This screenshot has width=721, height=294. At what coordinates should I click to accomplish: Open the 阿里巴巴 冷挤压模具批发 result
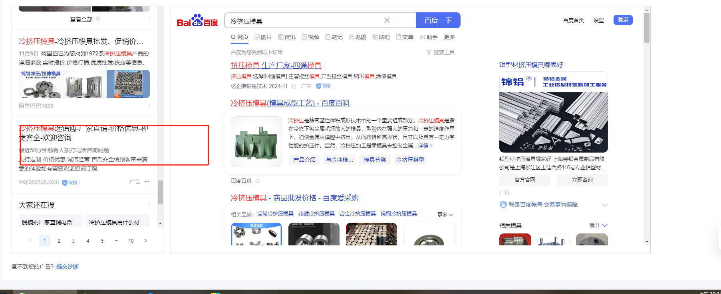pyautogui.click(x=81, y=41)
